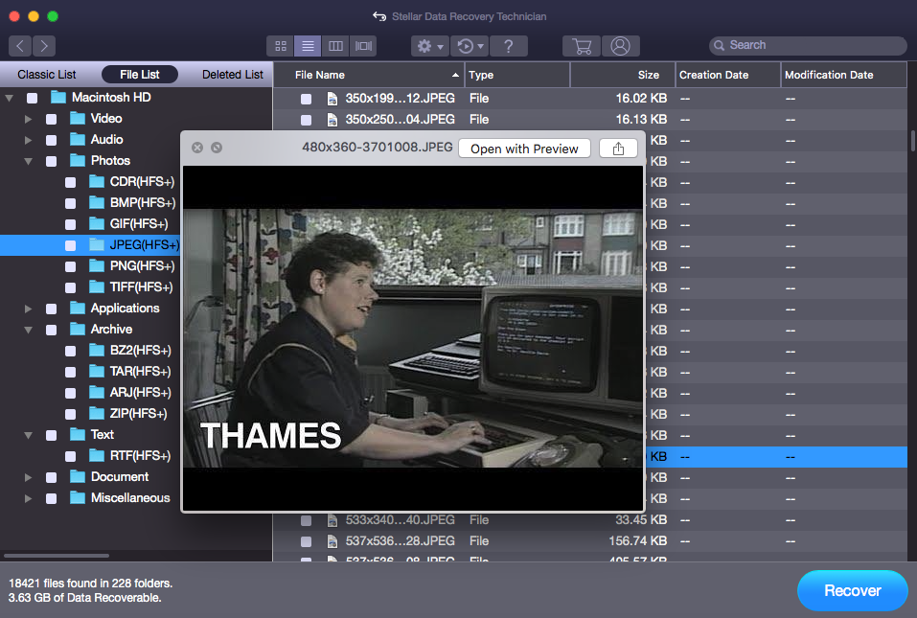Click the tree panel horizontal scrollbar
The image size is (917, 618).
(57, 556)
